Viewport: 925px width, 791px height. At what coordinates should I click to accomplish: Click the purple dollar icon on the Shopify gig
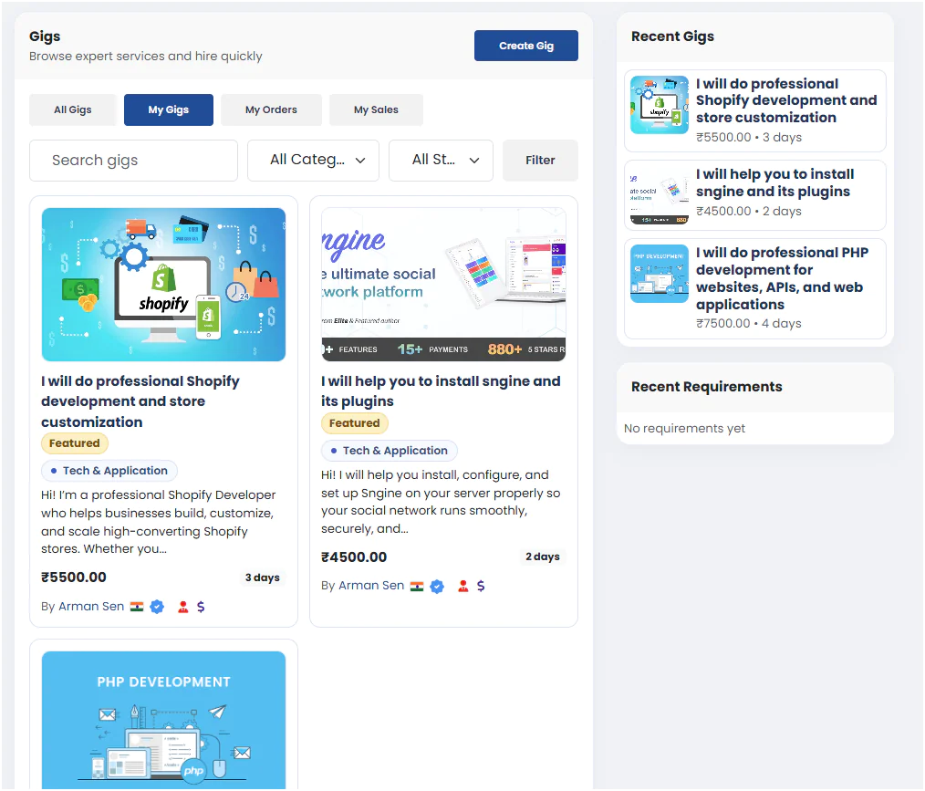click(201, 607)
